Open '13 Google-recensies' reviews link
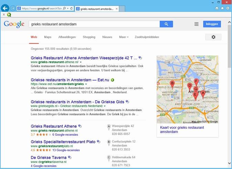232x169 pixels. [66, 150]
